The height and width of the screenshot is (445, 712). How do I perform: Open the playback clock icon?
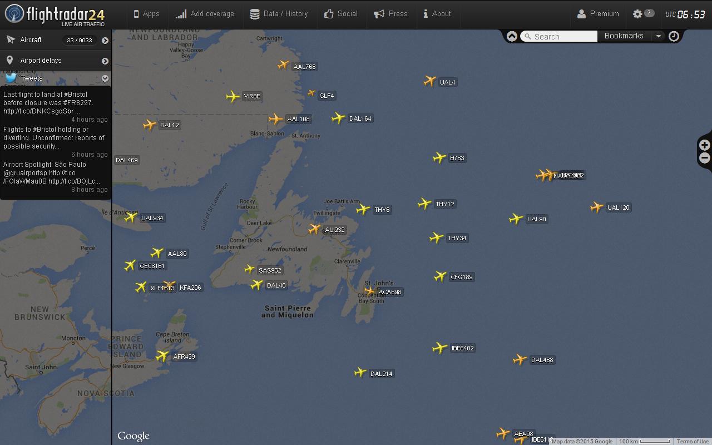coord(674,36)
